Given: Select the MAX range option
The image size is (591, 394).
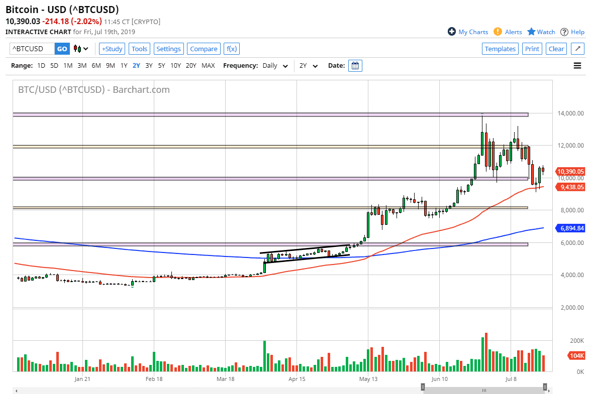Looking at the screenshot, I should [208, 65].
